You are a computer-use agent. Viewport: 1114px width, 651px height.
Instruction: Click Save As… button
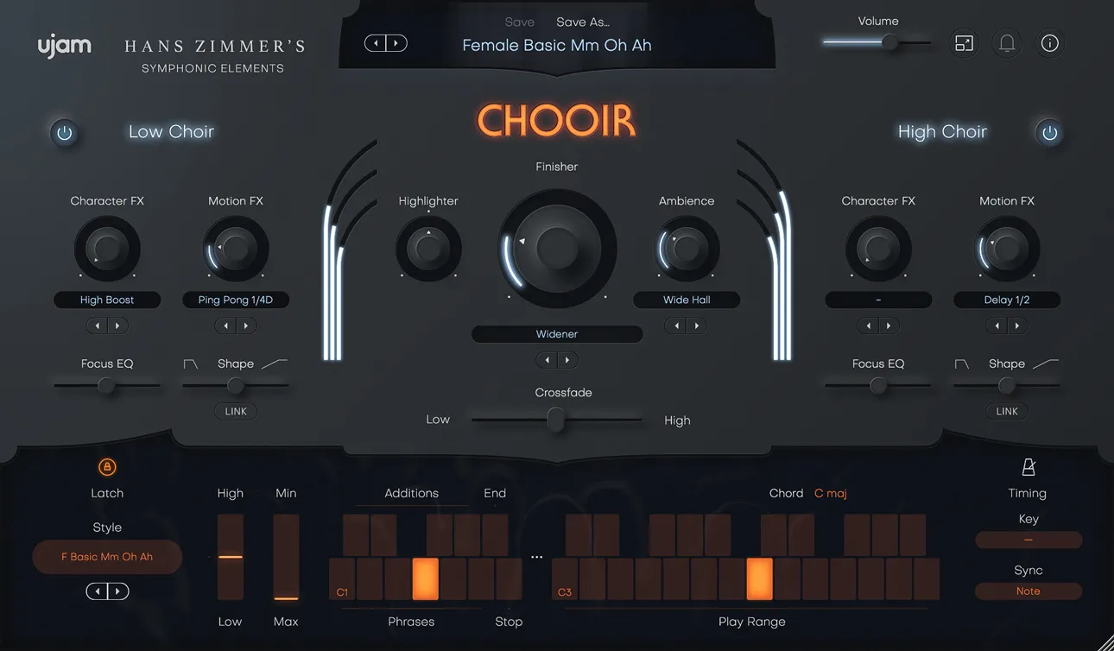tap(582, 22)
